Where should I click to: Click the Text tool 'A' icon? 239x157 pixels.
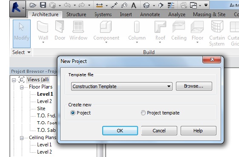point(134,6)
